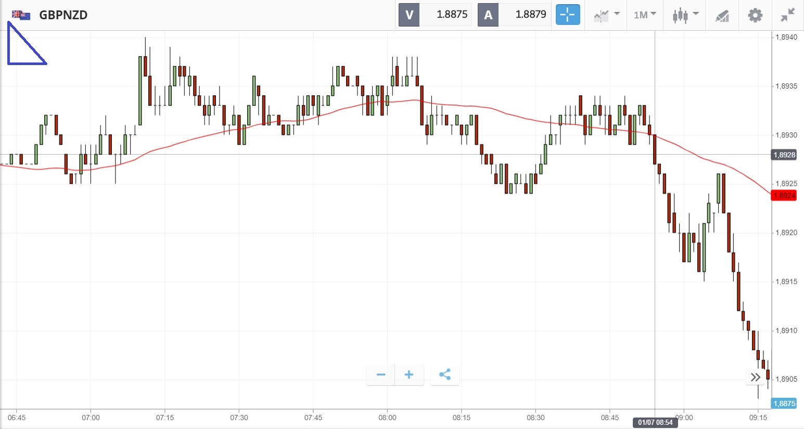
Task: Open the 1M timeframe dropdown
Action: (x=645, y=15)
